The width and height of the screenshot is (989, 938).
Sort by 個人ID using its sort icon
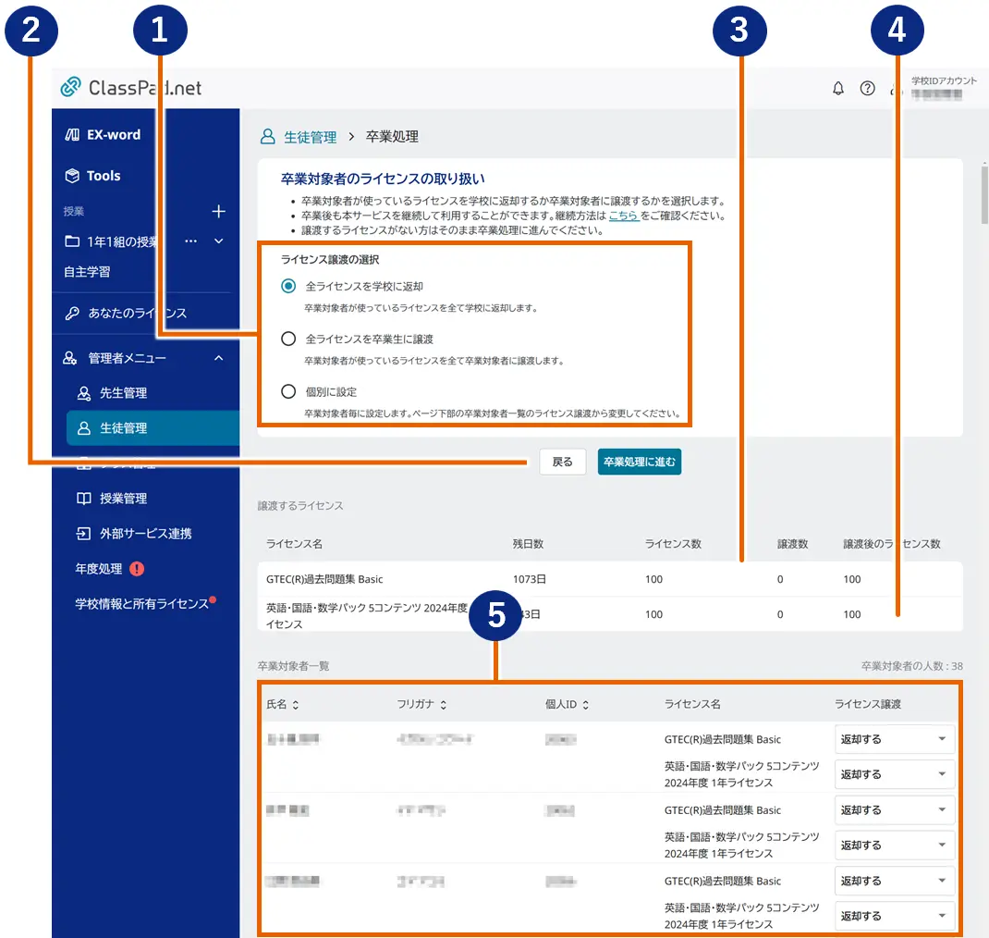click(586, 705)
